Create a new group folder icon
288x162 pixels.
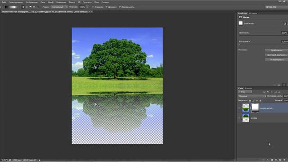click(280, 160)
